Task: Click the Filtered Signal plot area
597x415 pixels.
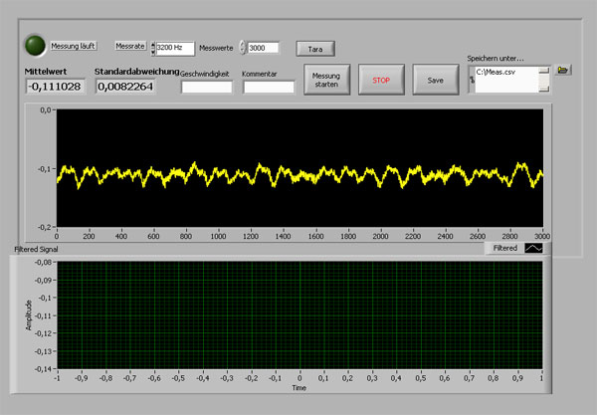Action: click(298, 315)
